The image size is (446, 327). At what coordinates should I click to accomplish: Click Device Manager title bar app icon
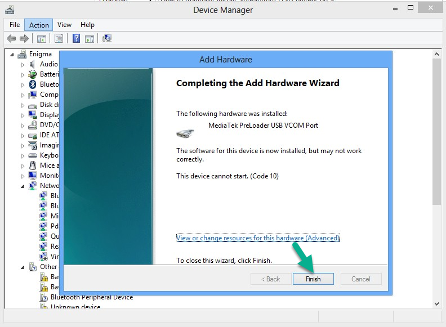[x=10, y=10]
